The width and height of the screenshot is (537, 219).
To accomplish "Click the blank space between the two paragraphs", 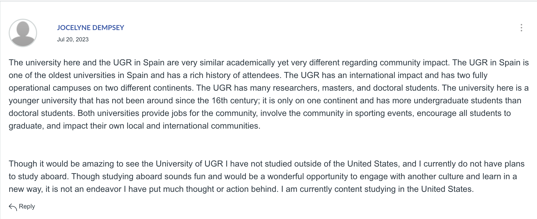I will pyautogui.click(x=268, y=145).
